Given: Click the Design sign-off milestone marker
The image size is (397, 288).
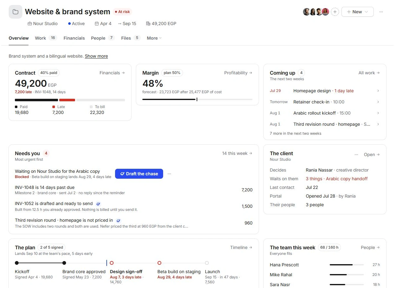Looking at the screenshot, I should click(112, 263).
